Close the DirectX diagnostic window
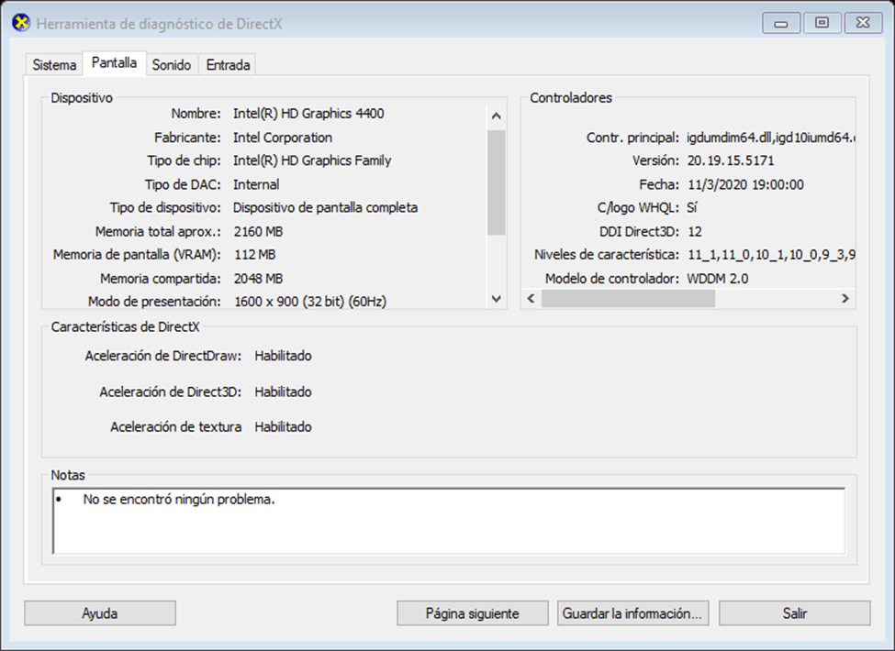 click(x=863, y=23)
